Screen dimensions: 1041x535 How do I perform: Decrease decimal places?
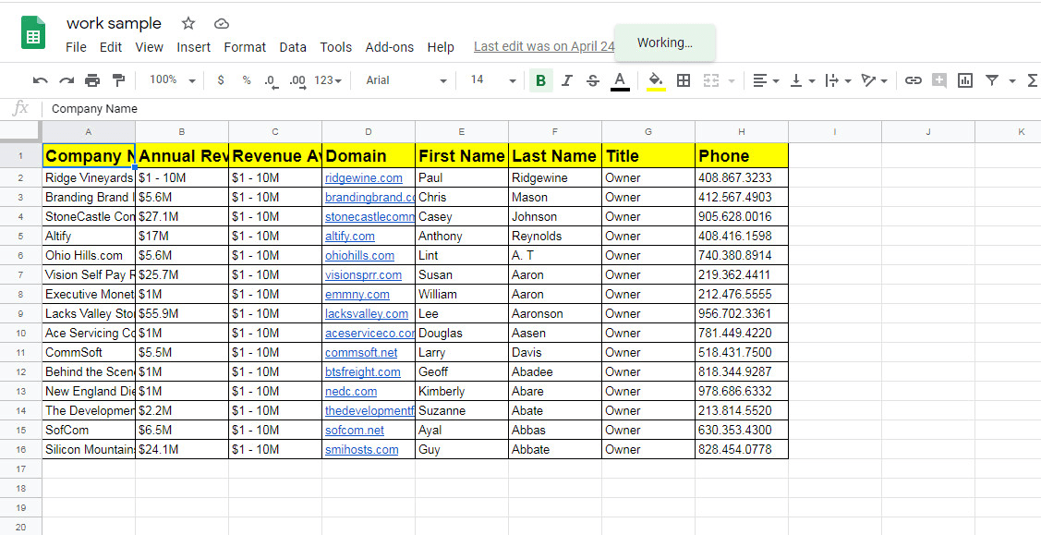pos(271,80)
